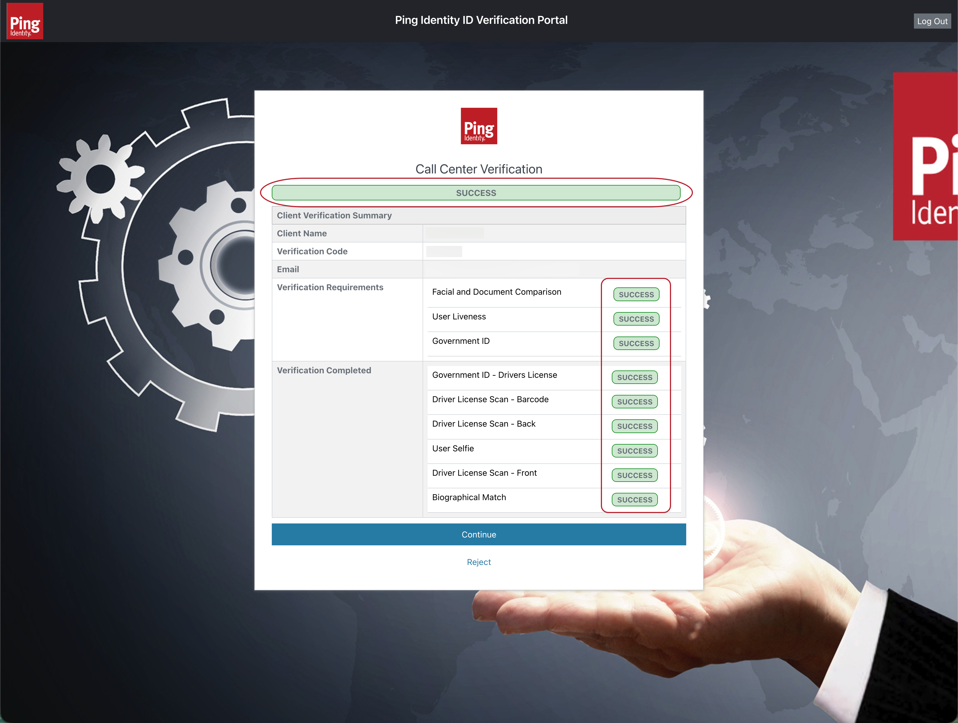This screenshot has width=958, height=723.
Task: Click the Ping Identity logo in top header
Action: [25, 21]
